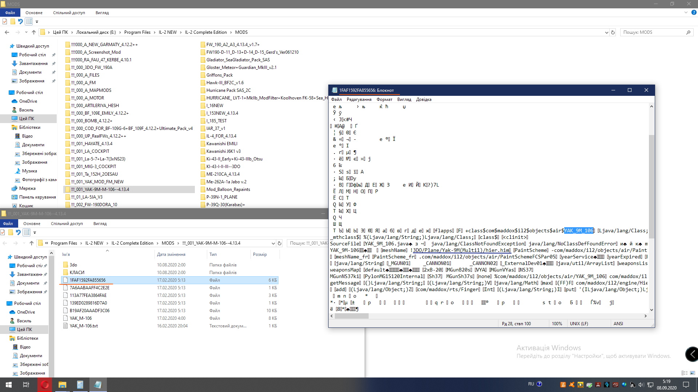Click the properties checkmark icon in quick access toolbar
This screenshot has height=392, width=698.
point(5,21)
